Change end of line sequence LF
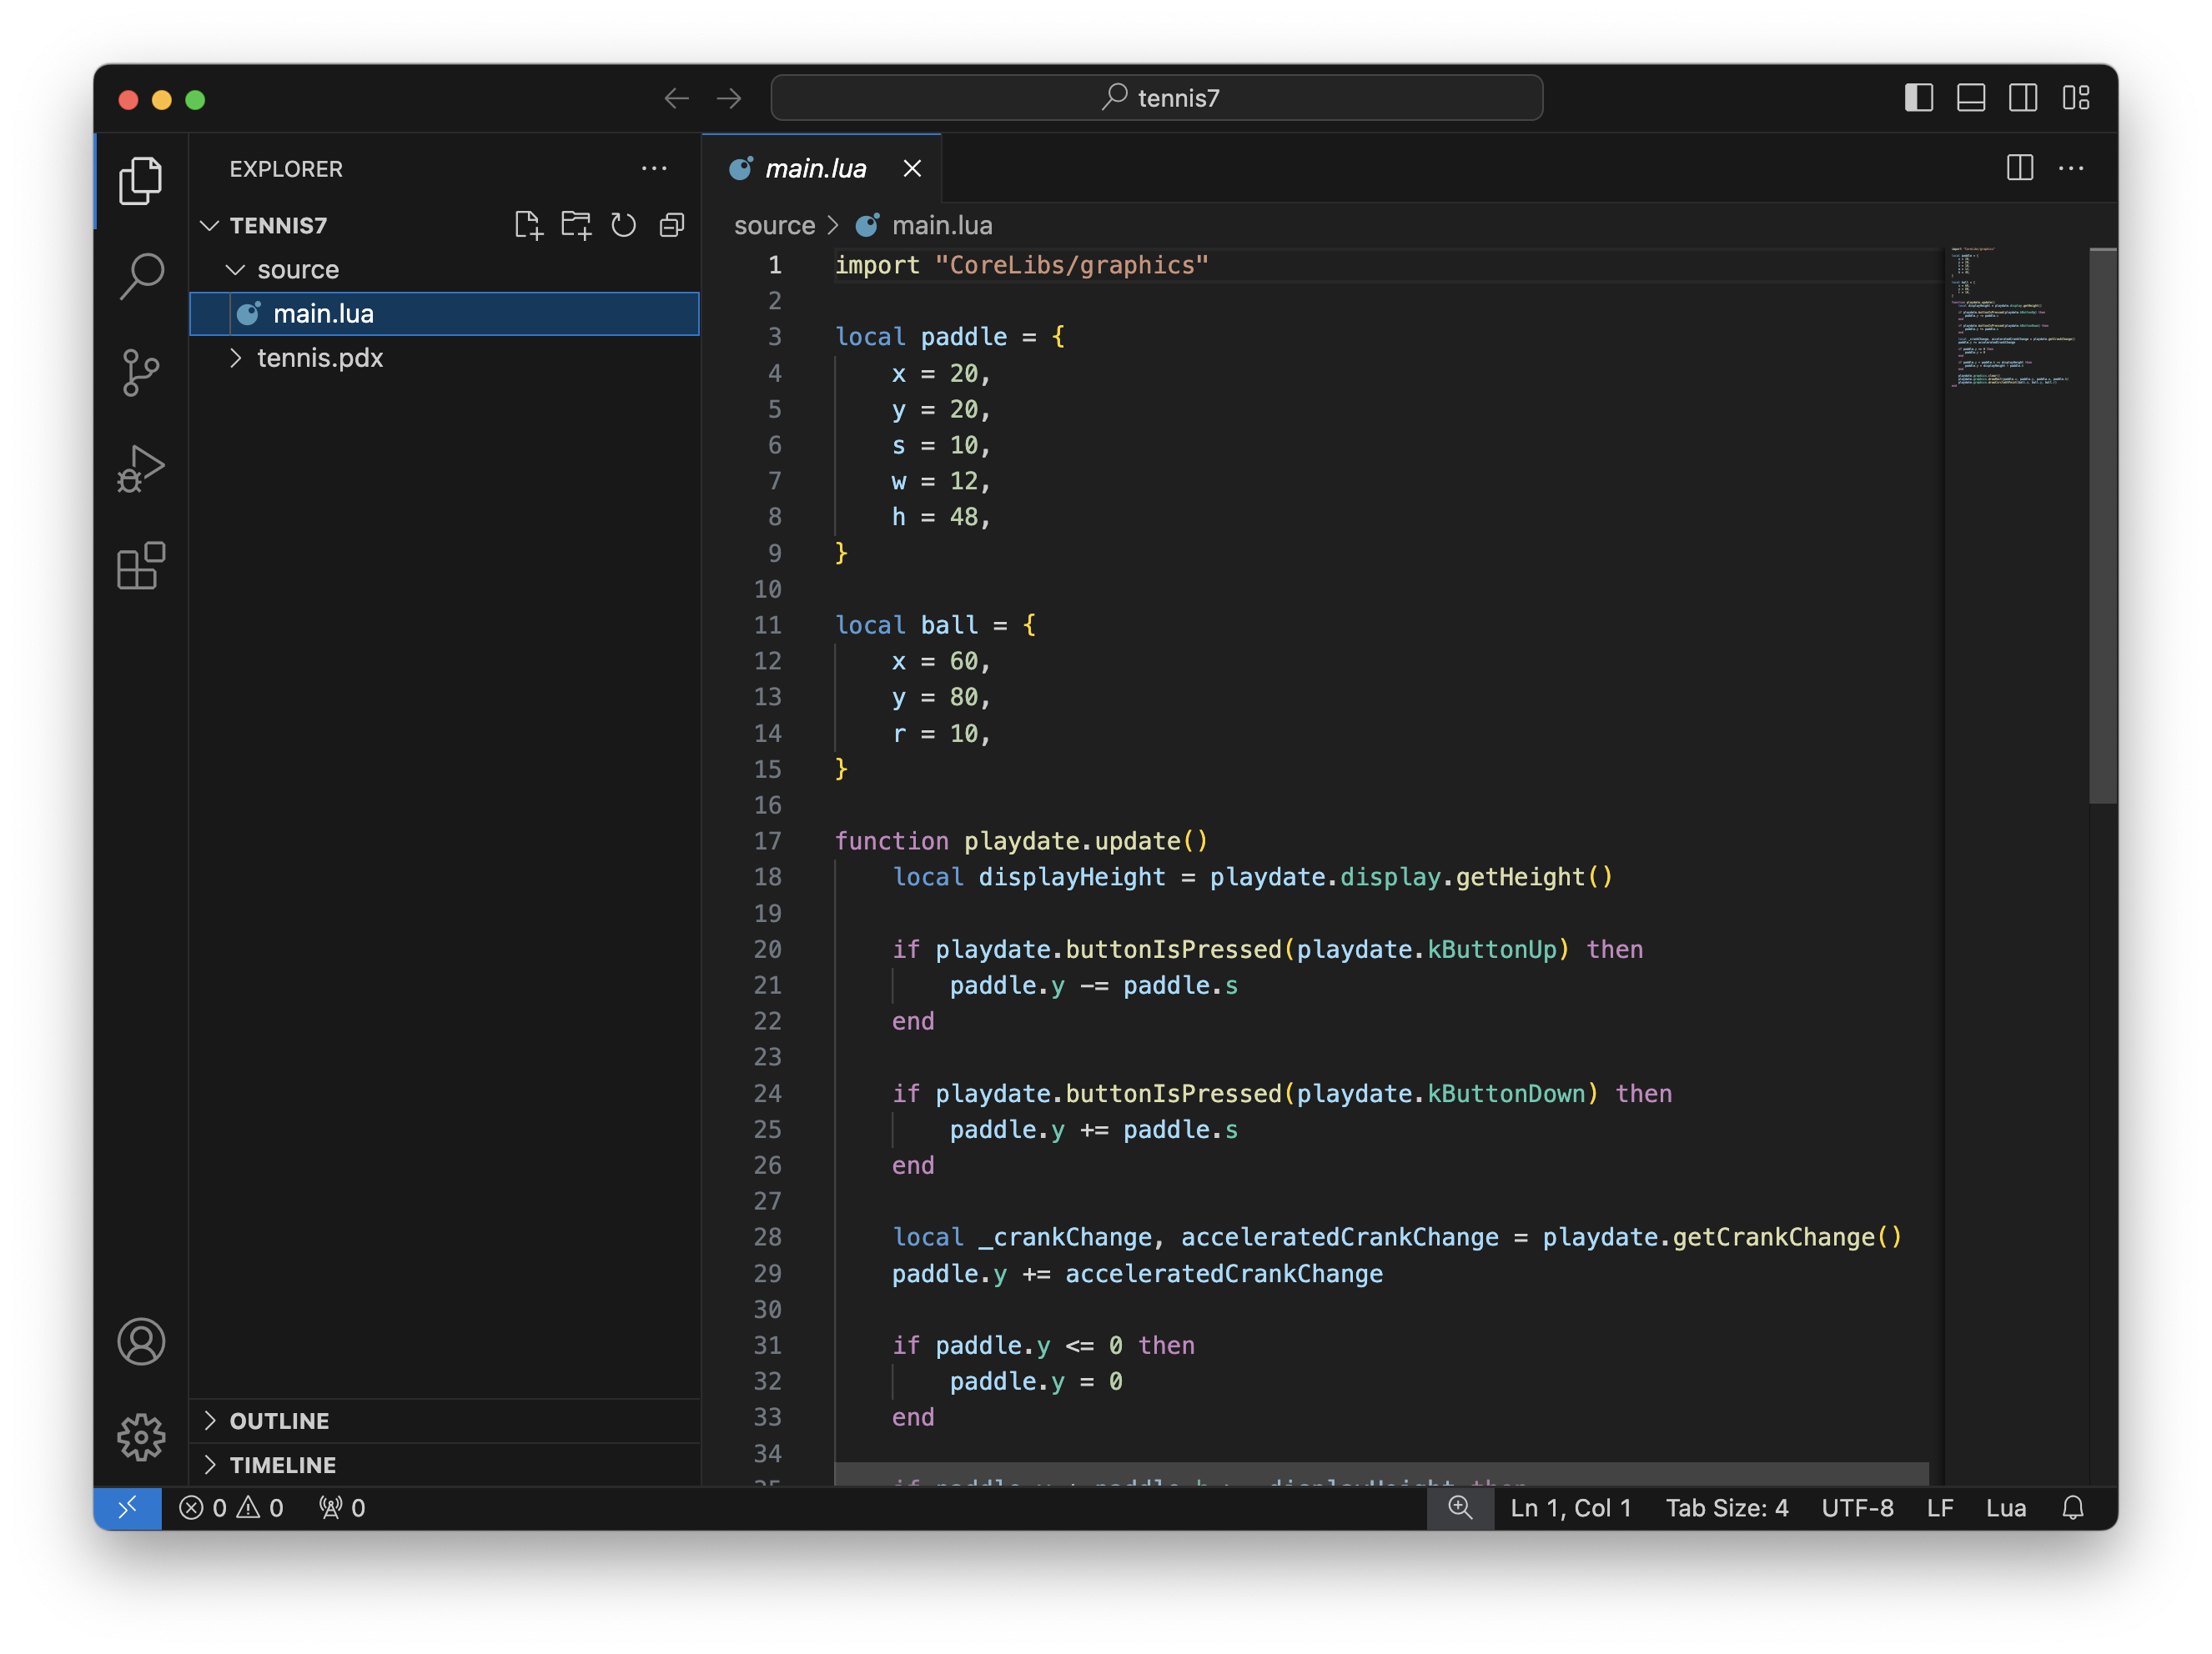Screen dimensions: 2212x1654 point(1939,1507)
